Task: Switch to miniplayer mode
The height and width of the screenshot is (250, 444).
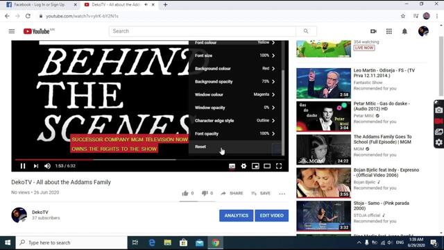Action: pyautogui.click(x=255, y=166)
